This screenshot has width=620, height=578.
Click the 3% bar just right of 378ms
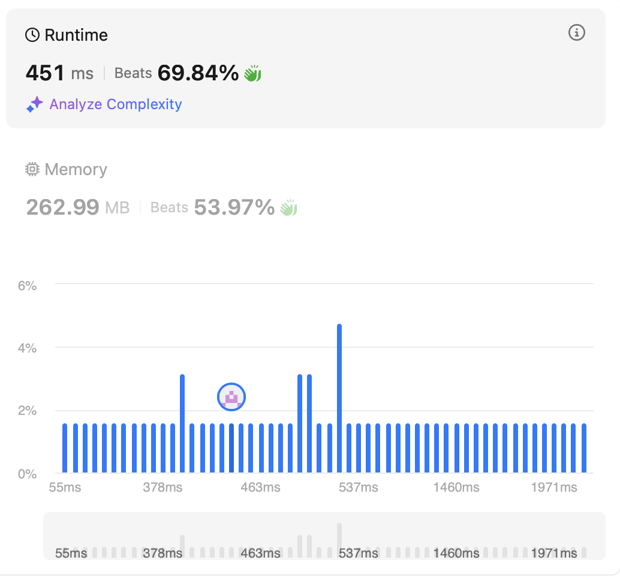(x=182, y=423)
